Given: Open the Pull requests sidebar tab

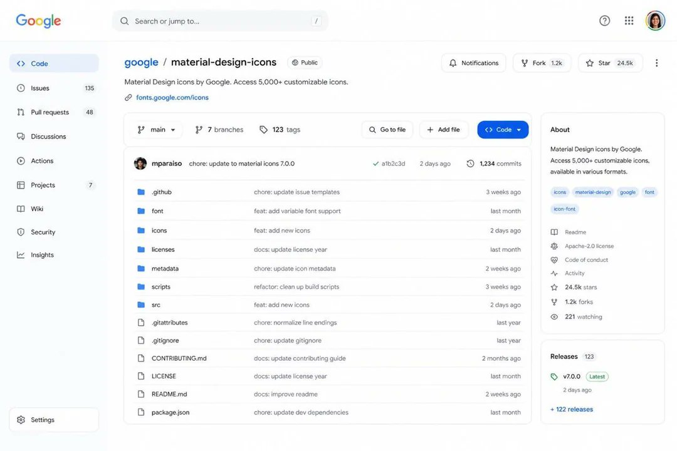Looking at the screenshot, I should point(54,112).
